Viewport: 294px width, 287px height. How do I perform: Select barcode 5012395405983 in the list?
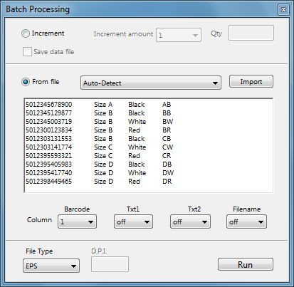(x=49, y=165)
